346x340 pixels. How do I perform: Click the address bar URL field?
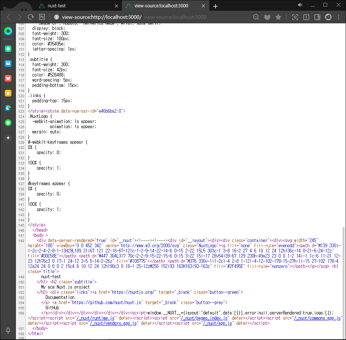[x=152, y=17]
